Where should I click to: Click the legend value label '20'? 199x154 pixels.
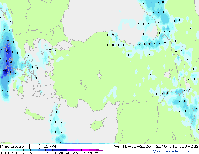pyautogui.click(x=54, y=153)
